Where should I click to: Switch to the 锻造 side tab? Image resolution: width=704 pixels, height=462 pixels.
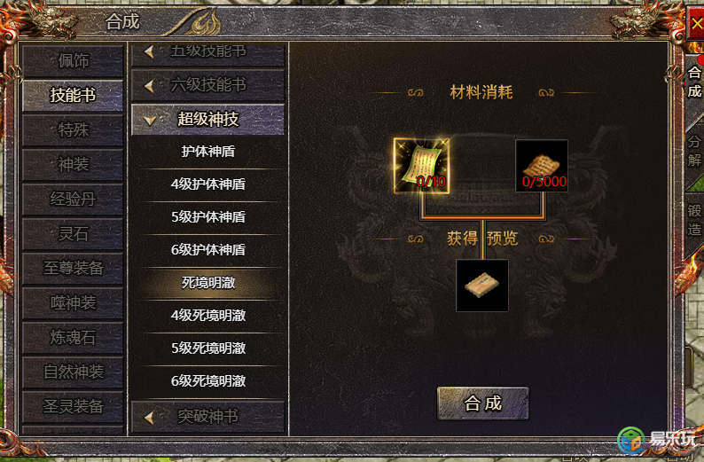click(694, 220)
